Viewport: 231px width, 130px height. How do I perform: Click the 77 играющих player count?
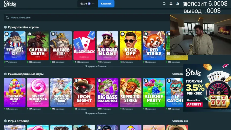(x=11, y=62)
